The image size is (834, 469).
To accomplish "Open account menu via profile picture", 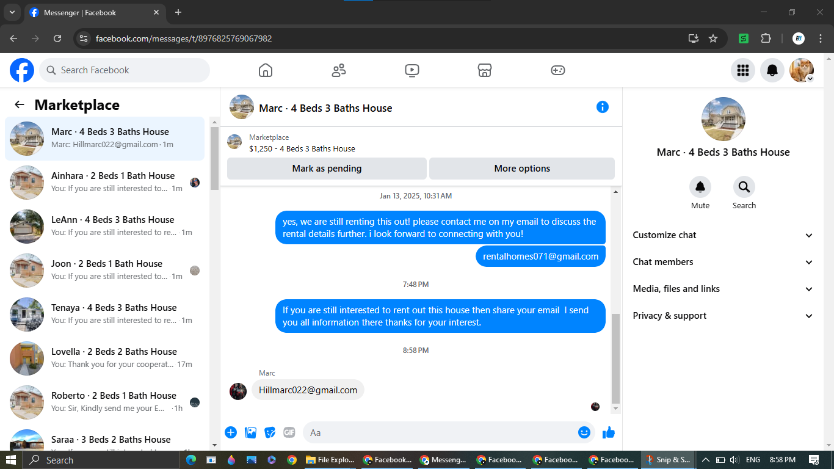I will point(802,70).
